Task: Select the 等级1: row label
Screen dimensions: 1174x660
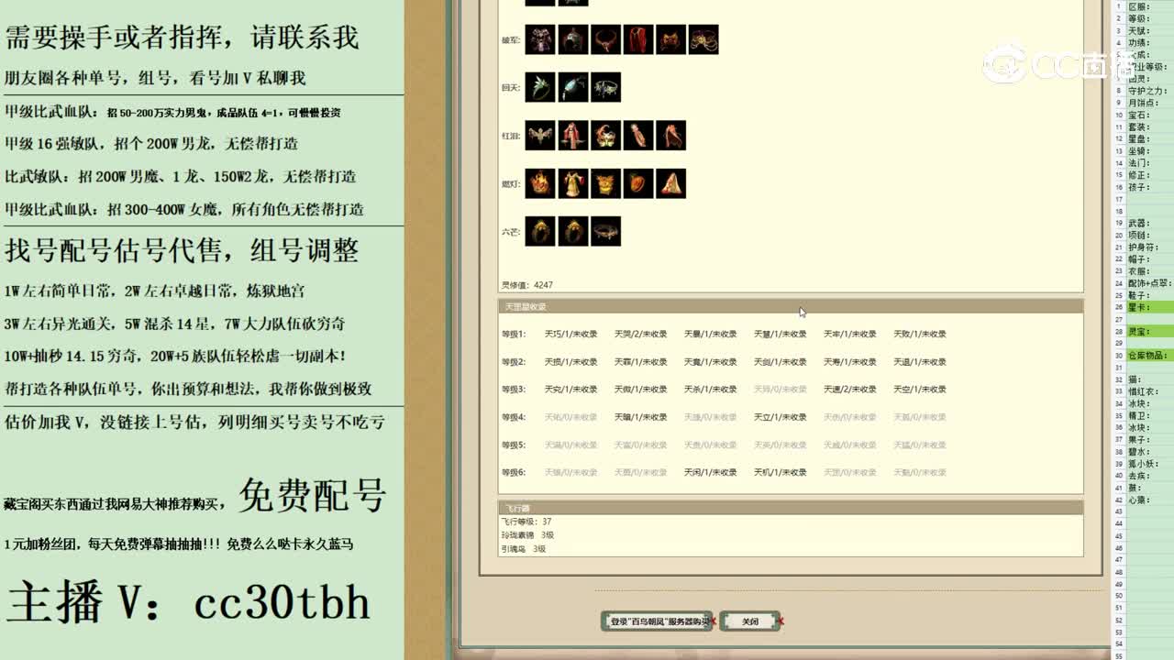Action: [514, 335]
